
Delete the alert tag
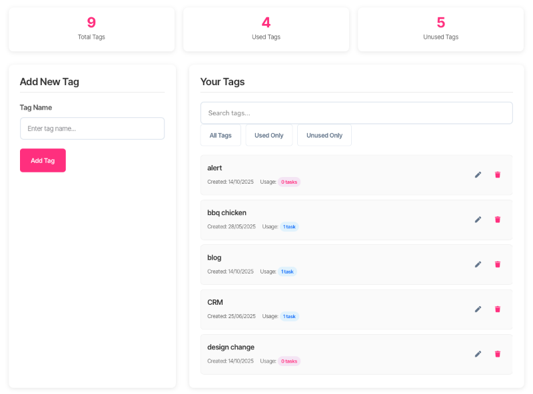(497, 175)
